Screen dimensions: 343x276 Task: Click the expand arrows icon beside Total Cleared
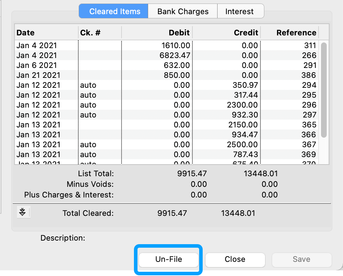coord(23,212)
